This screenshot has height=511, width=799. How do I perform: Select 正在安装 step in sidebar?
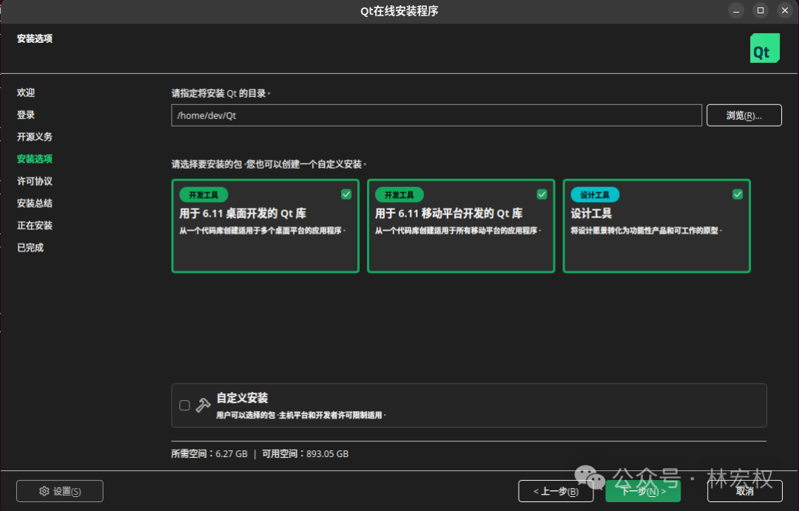click(35, 226)
